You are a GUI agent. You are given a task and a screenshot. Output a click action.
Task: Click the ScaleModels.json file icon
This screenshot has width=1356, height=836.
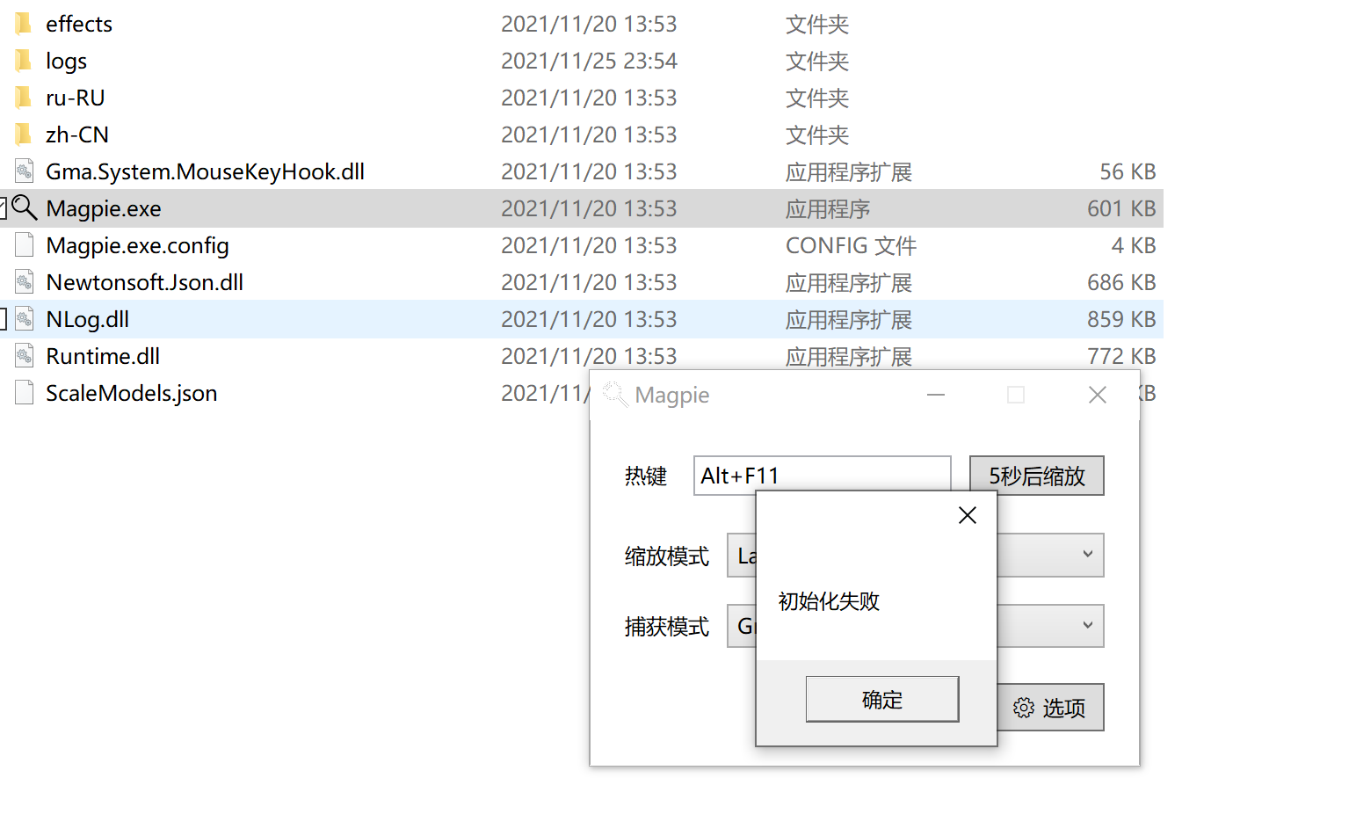click(x=25, y=393)
